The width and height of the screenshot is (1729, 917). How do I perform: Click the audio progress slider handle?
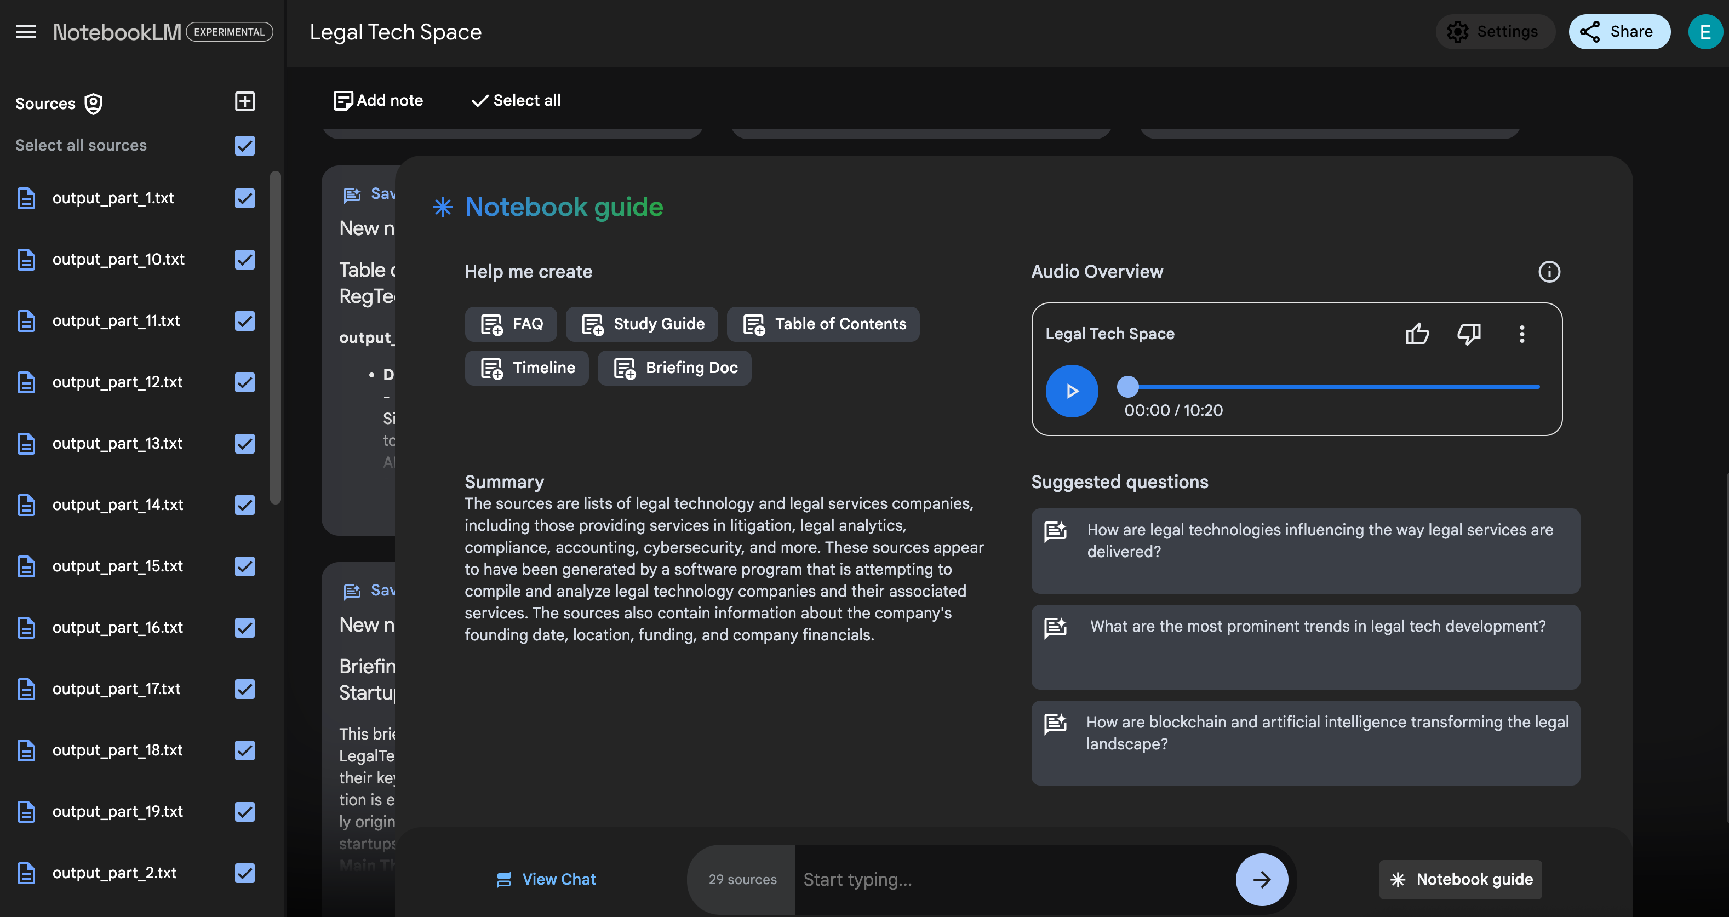[1127, 387]
